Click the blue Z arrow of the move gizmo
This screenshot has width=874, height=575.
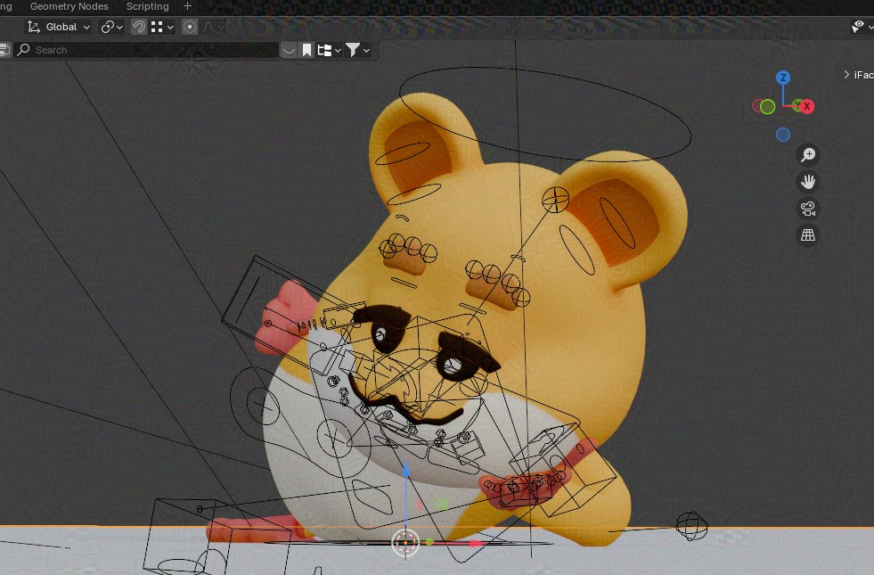click(x=405, y=472)
